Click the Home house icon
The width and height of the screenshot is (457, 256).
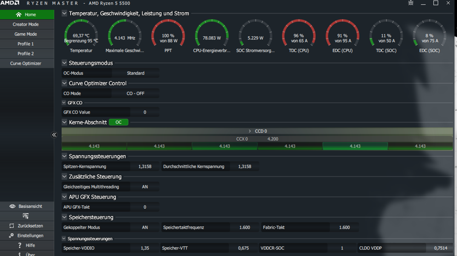pyautogui.click(x=19, y=15)
